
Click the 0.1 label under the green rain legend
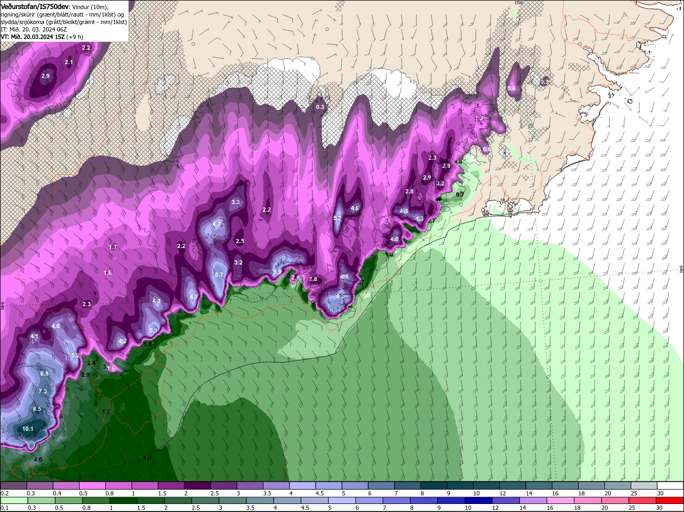4,507
